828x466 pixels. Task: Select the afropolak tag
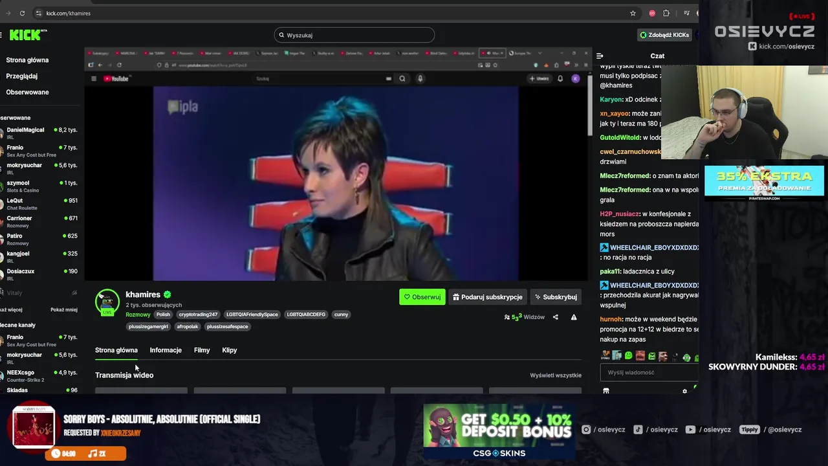(188, 326)
